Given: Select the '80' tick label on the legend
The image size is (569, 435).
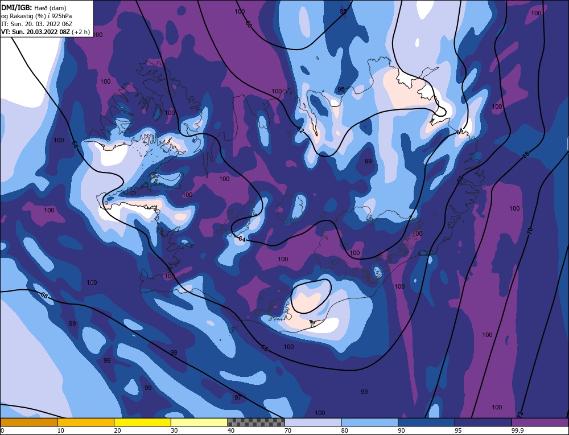Looking at the screenshot, I should click(345, 430).
